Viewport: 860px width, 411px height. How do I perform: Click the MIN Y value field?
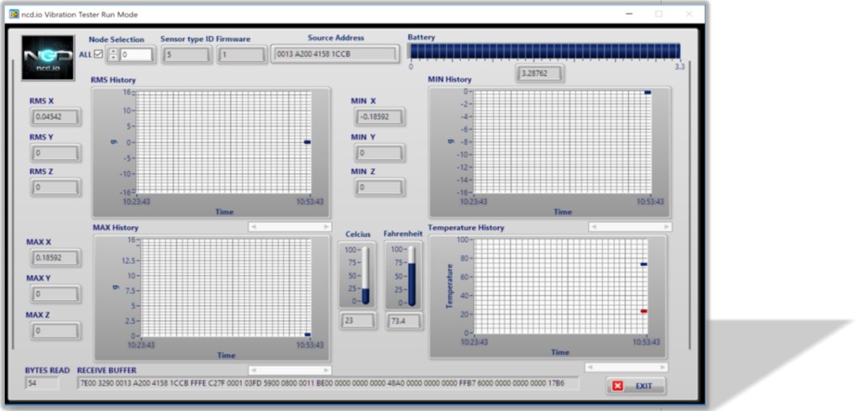point(380,152)
